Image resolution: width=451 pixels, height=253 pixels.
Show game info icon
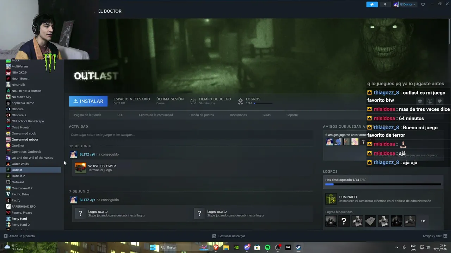click(430, 101)
